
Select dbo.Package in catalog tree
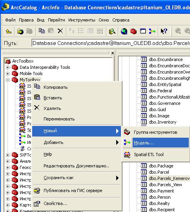[161, 166]
